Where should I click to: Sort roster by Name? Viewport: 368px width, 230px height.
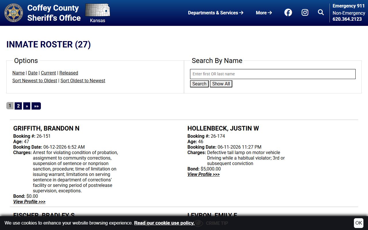point(18,73)
